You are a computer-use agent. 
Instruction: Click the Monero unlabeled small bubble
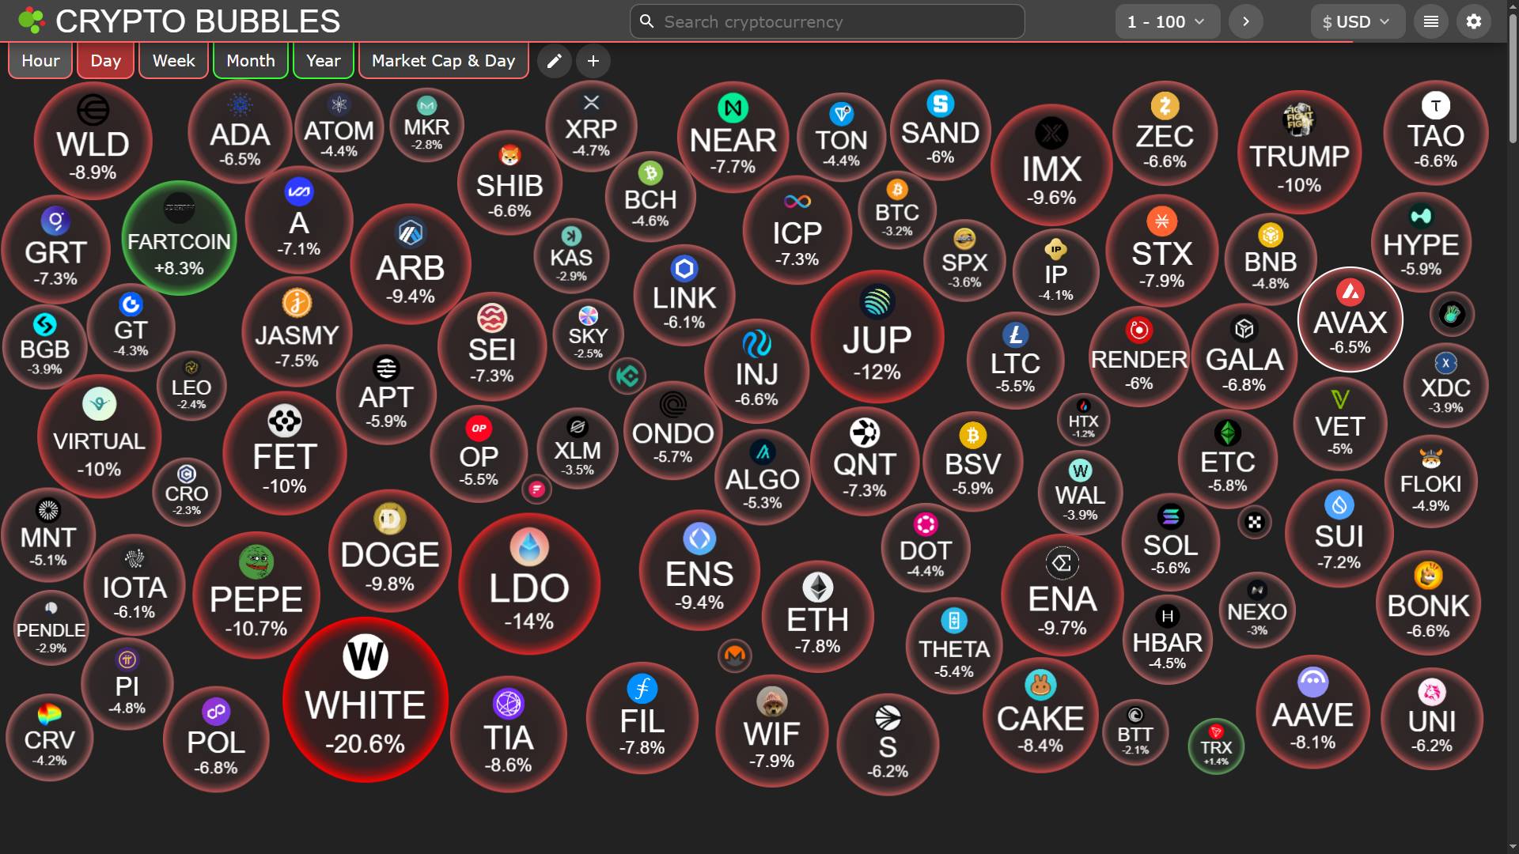click(x=735, y=656)
